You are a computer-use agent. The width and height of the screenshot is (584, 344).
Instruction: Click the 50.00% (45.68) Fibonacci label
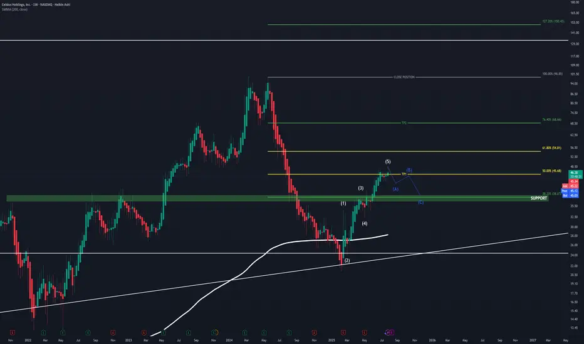[551, 171]
